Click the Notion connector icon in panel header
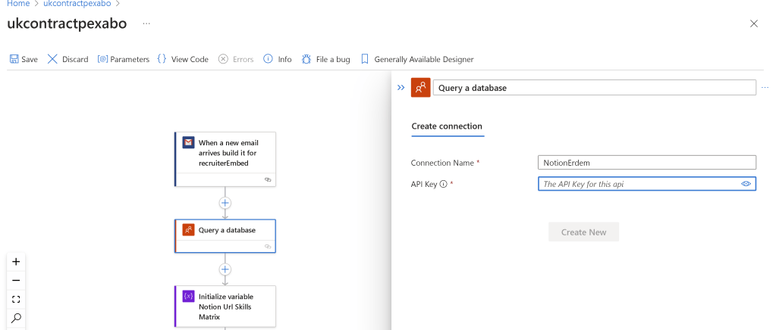The height and width of the screenshot is (330, 776). tap(421, 88)
